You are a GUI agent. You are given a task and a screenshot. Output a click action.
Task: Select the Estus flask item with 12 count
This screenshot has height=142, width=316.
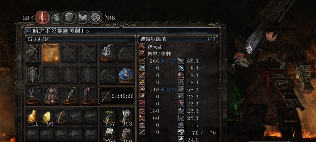(x=32, y=118)
